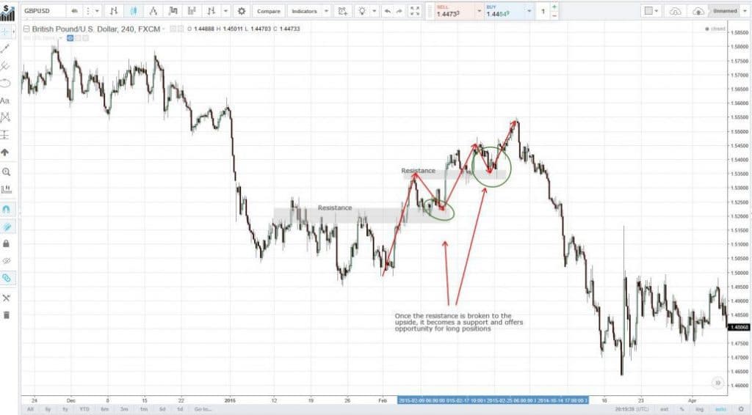Select the candlestick chart style icon
Screen dimensions: 752x415
[133, 11]
